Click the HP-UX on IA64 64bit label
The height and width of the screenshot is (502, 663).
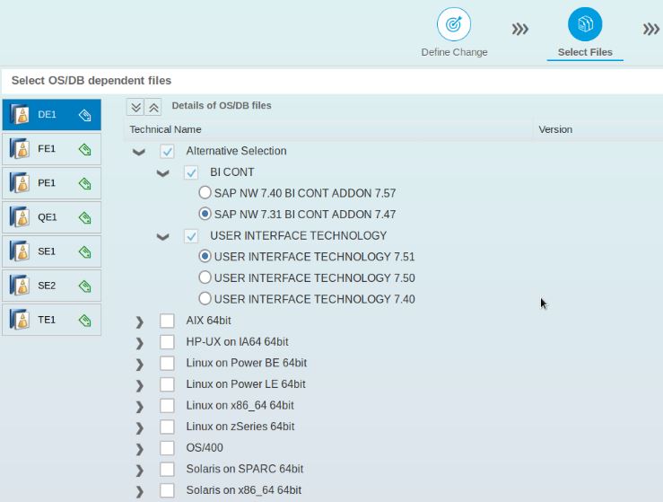[x=237, y=341]
